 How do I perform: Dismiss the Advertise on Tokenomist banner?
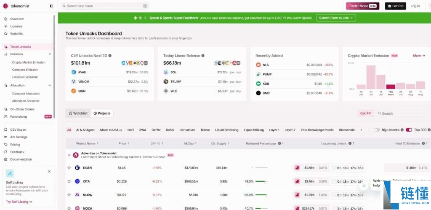click(x=69, y=155)
